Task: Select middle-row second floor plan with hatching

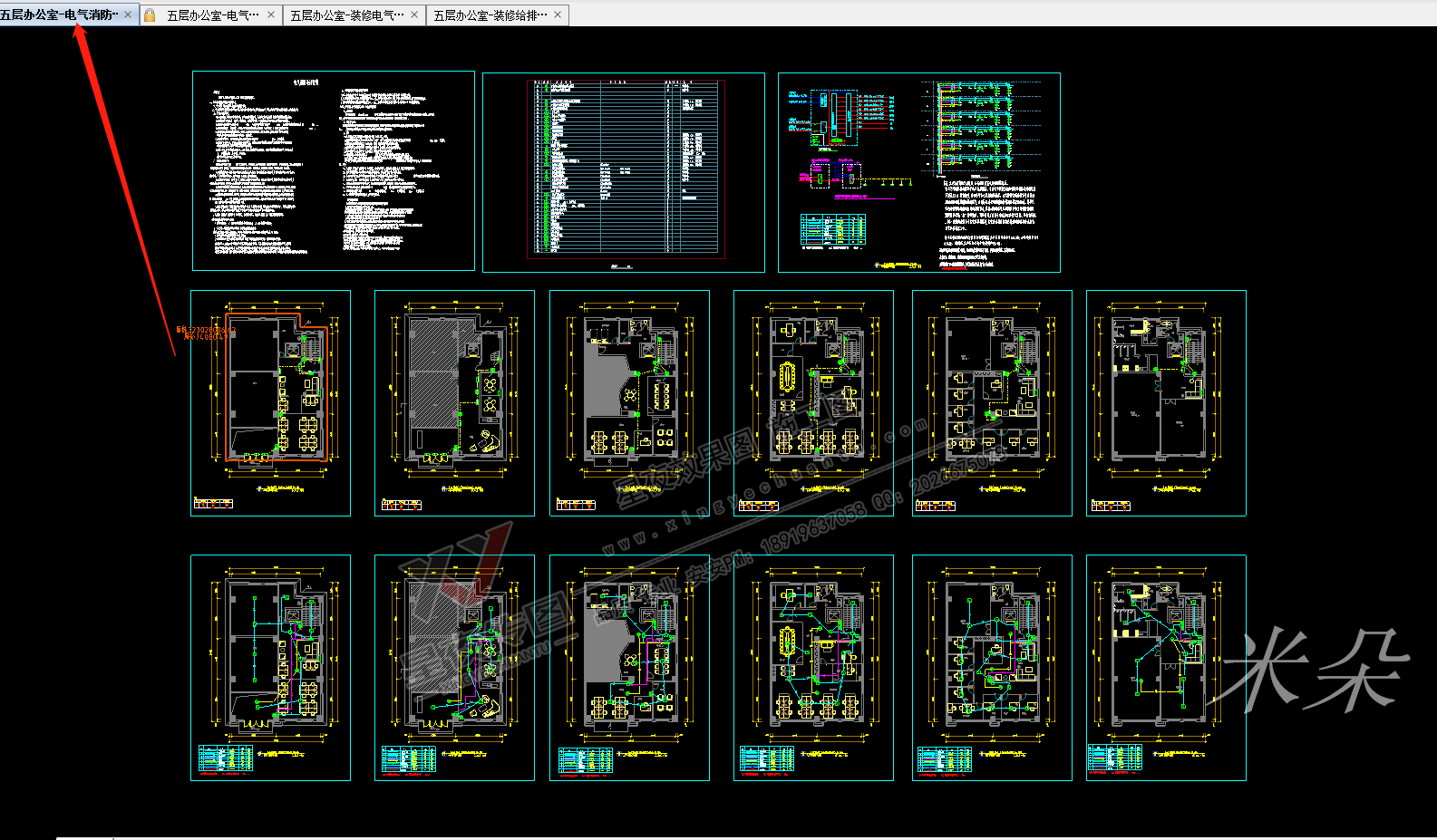Action: tap(454, 403)
